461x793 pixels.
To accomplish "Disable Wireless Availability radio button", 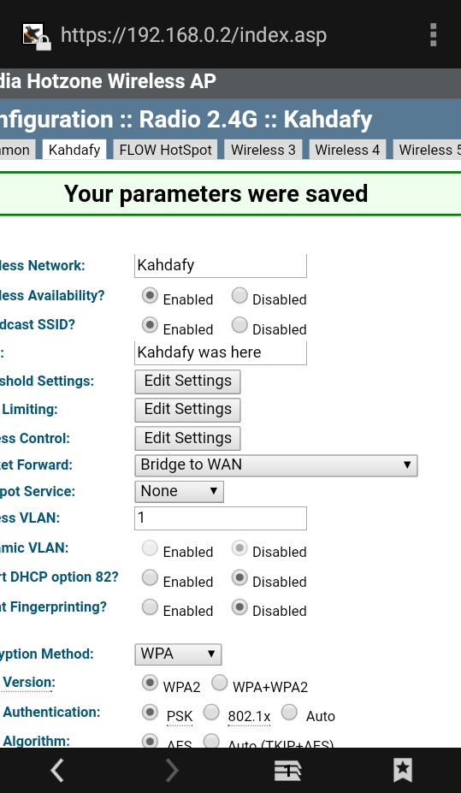I will pyautogui.click(x=239, y=295).
